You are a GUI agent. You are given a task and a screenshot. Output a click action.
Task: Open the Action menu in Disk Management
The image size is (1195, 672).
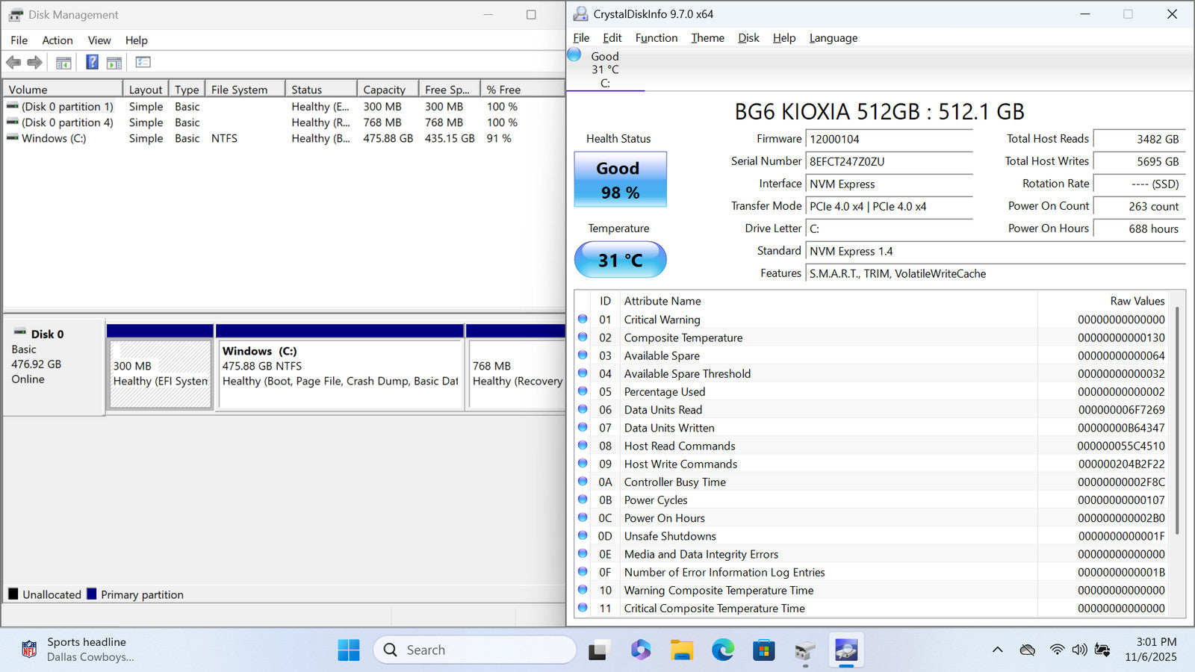57,40
